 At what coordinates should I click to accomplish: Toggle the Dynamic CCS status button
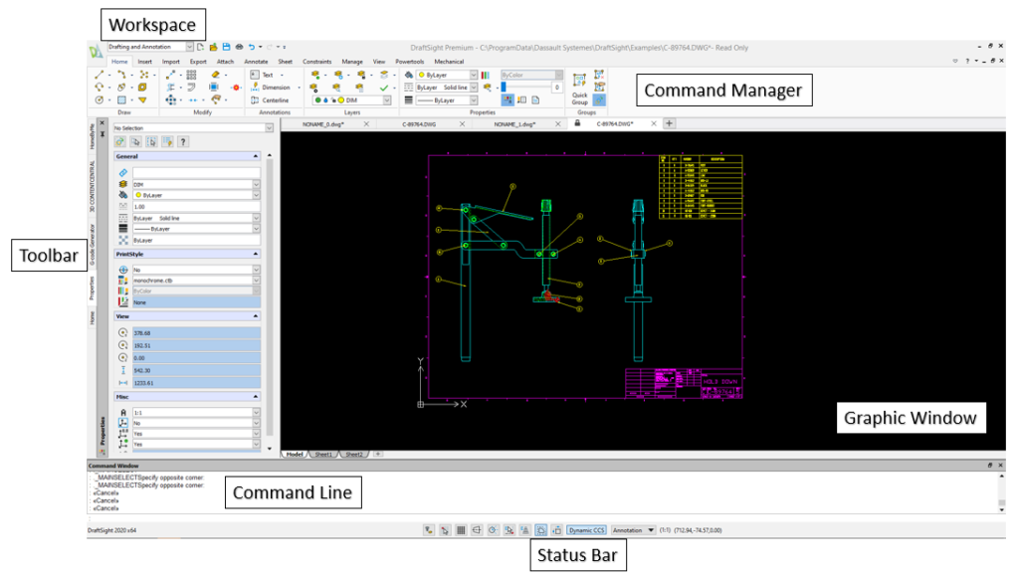pos(586,531)
